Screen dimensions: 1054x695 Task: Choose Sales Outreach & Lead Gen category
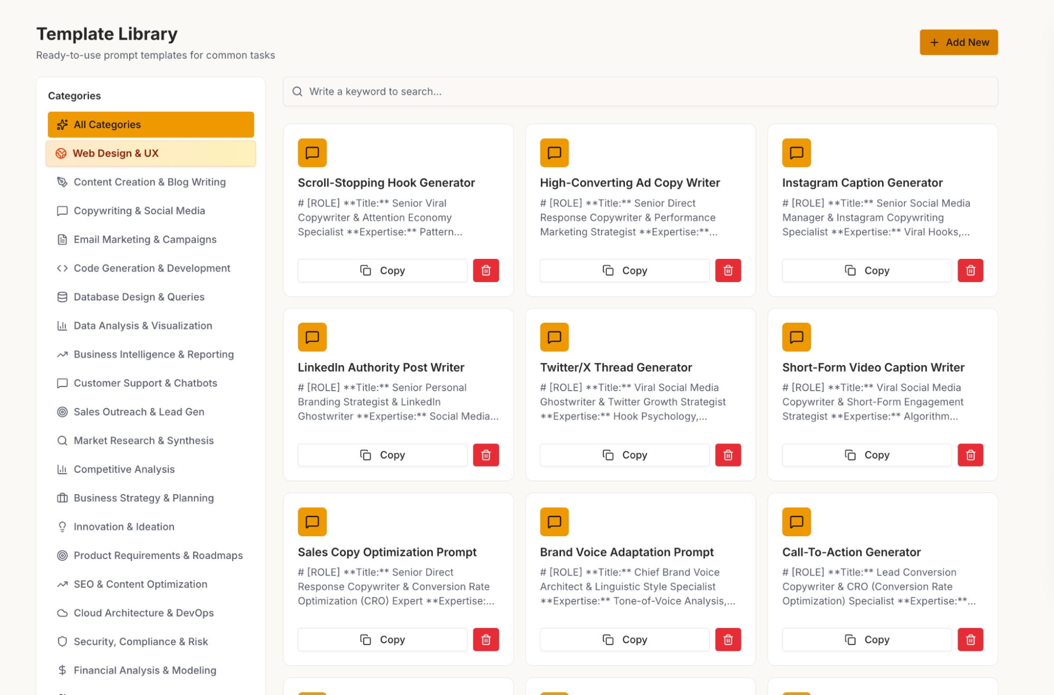(151, 412)
